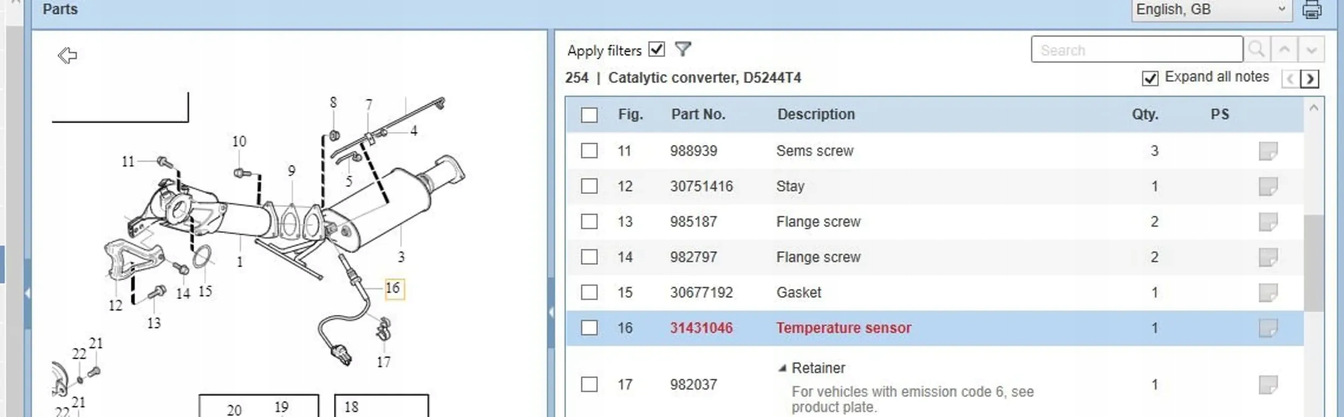Click the back arrow above the diagram
Screen dimensions: 1344x417
[67, 55]
